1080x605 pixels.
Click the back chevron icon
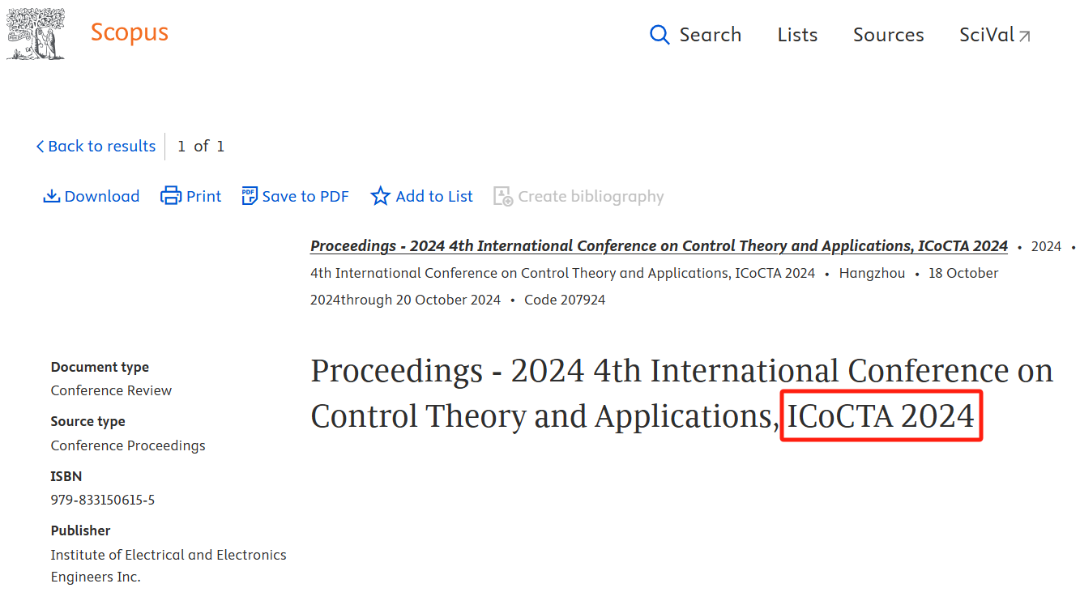pyautogui.click(x=40, y=147)
